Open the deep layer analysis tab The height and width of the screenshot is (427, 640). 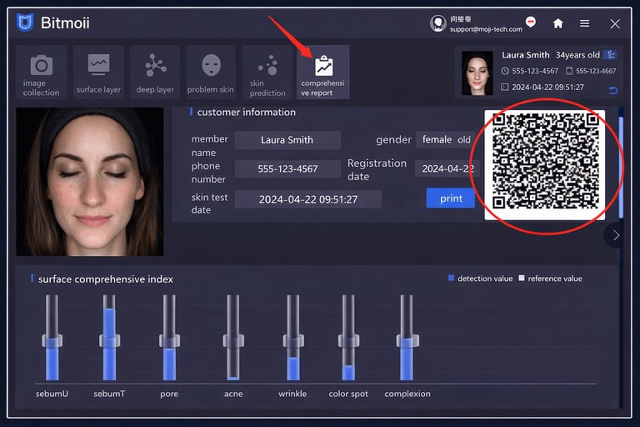coord(155,73)
